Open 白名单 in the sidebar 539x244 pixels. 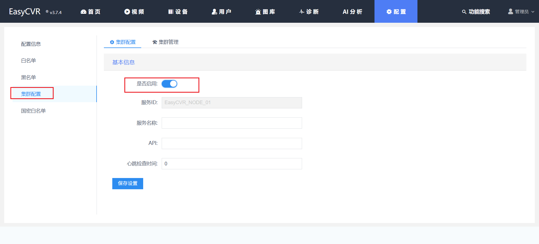(x=28, y=61)
